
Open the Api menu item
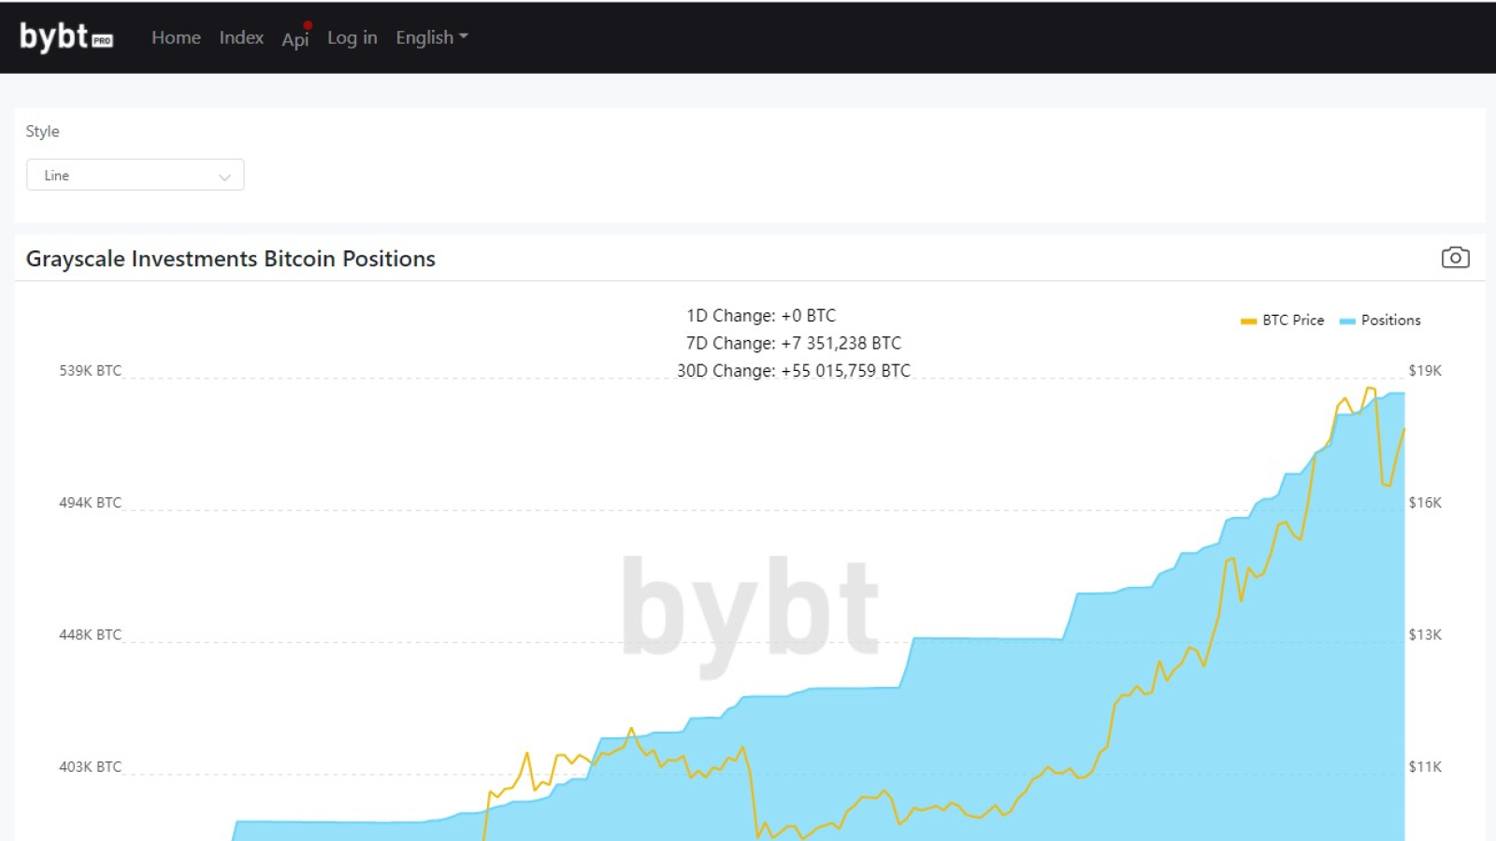coord(295,39)
